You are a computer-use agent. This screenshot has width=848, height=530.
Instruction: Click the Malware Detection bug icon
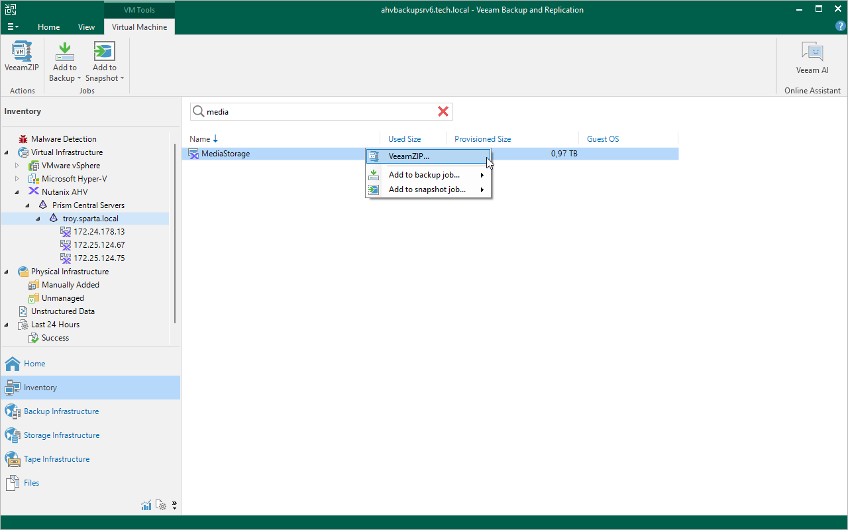point(23,139)
